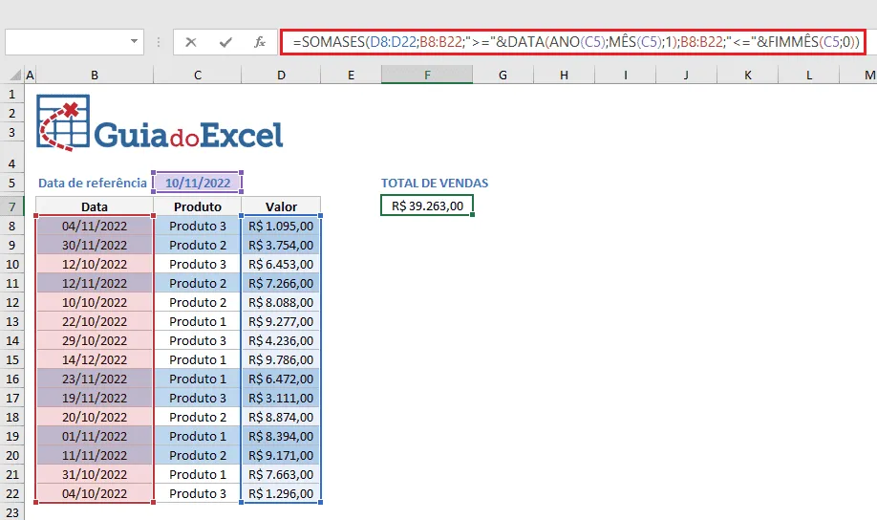The width and height of the screenshot is (877, 520).
Task: Select value cell R$ 1.095,00
Action: click(281, 227)
